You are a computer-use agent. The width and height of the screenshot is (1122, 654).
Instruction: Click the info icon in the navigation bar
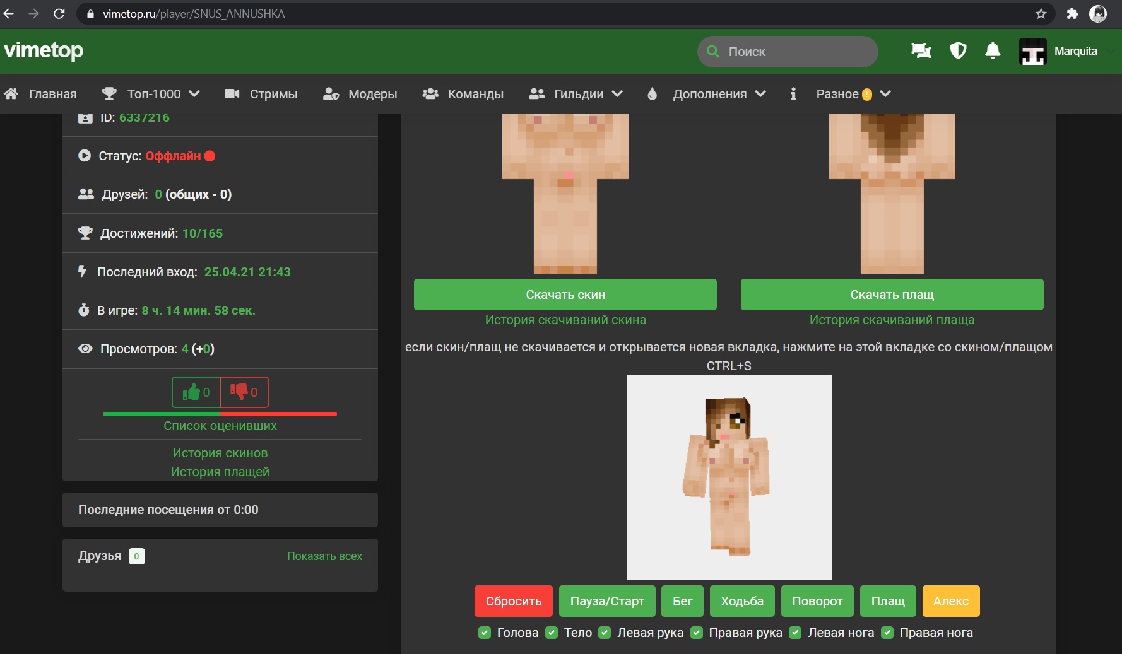coord(793,94)
